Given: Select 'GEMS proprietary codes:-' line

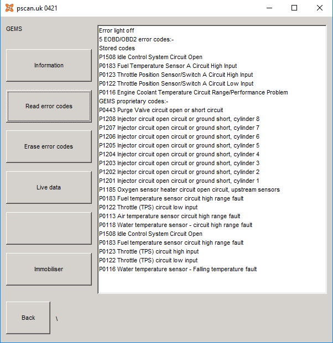Looking at the screenshot, I should point(134,101).
